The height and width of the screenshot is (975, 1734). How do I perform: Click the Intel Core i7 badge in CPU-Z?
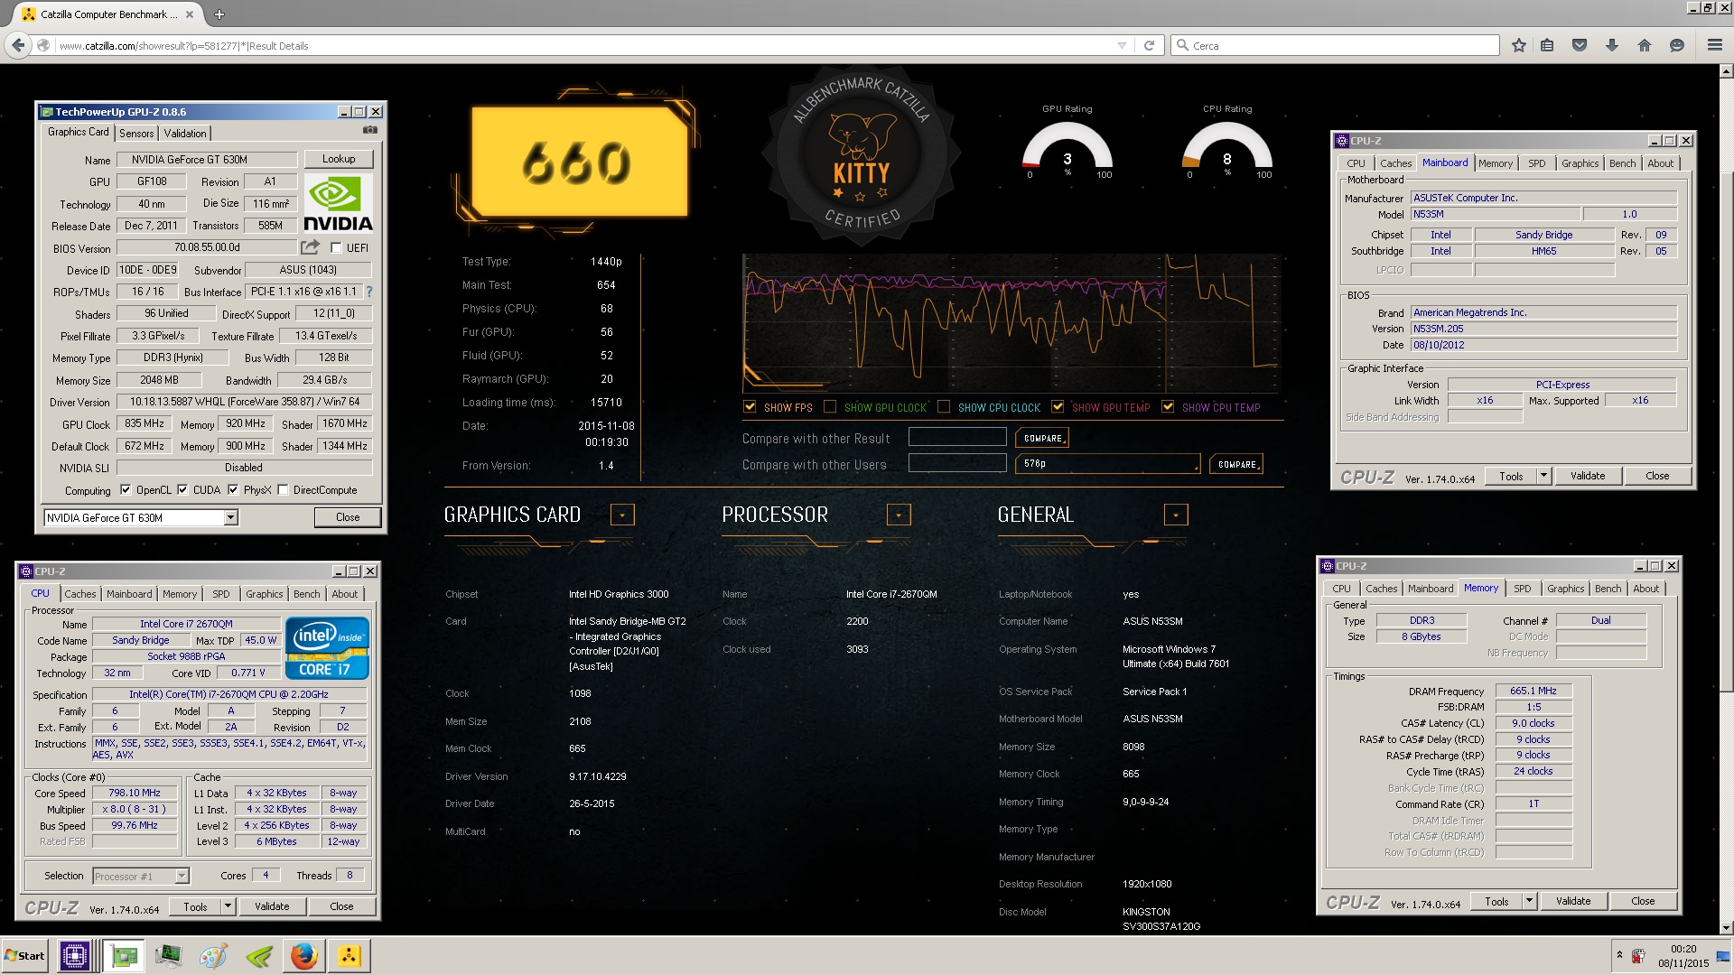click(327, 648)
